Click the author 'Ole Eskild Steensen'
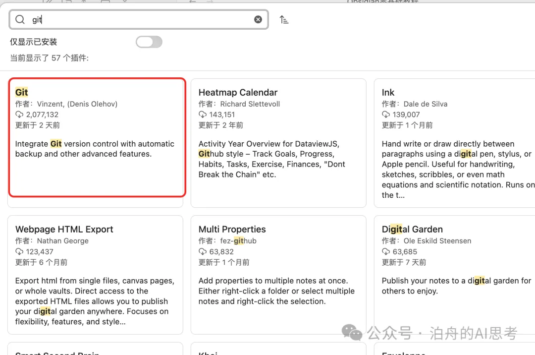The image size is (535, 355). click(437, 241)
